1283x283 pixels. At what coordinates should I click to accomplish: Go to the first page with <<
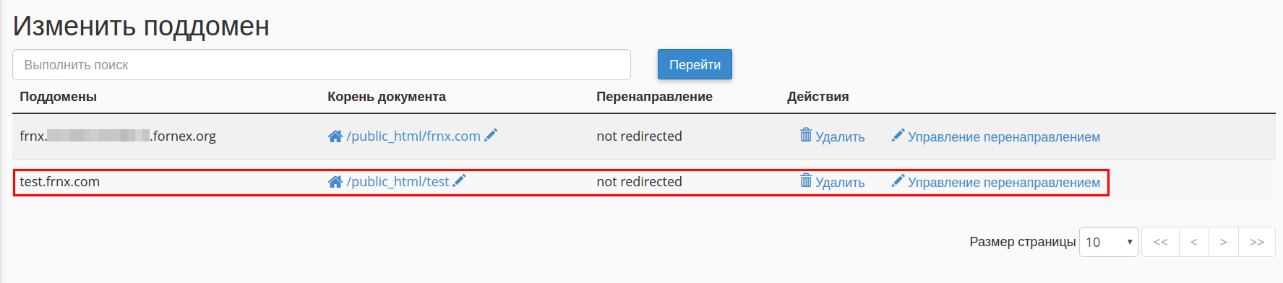(x=1160, y=242)
